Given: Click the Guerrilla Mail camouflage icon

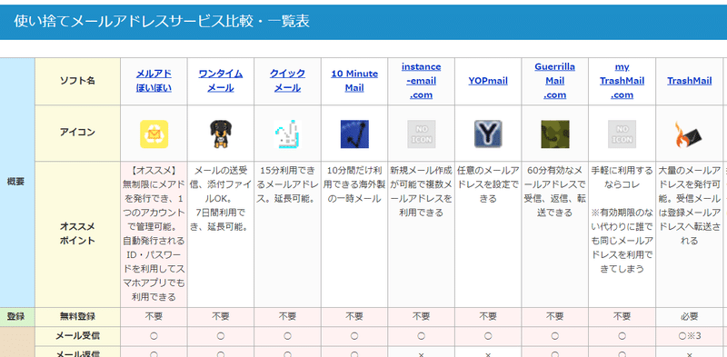Looking at the screenshot, I should 554,134.
